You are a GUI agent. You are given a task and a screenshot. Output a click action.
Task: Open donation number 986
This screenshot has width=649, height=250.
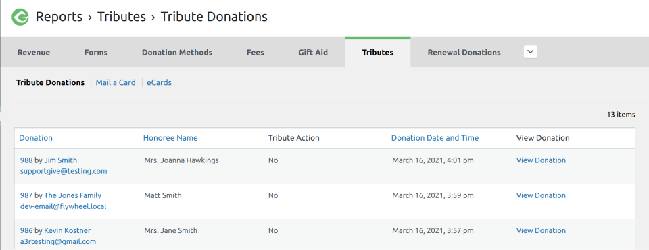click(x=26, y=230)
